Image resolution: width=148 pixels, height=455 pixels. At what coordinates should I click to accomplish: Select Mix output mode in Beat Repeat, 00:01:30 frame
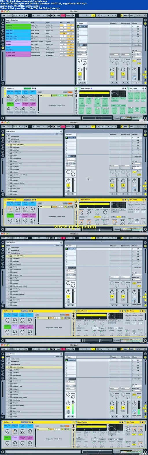click(x=113, y=105)
